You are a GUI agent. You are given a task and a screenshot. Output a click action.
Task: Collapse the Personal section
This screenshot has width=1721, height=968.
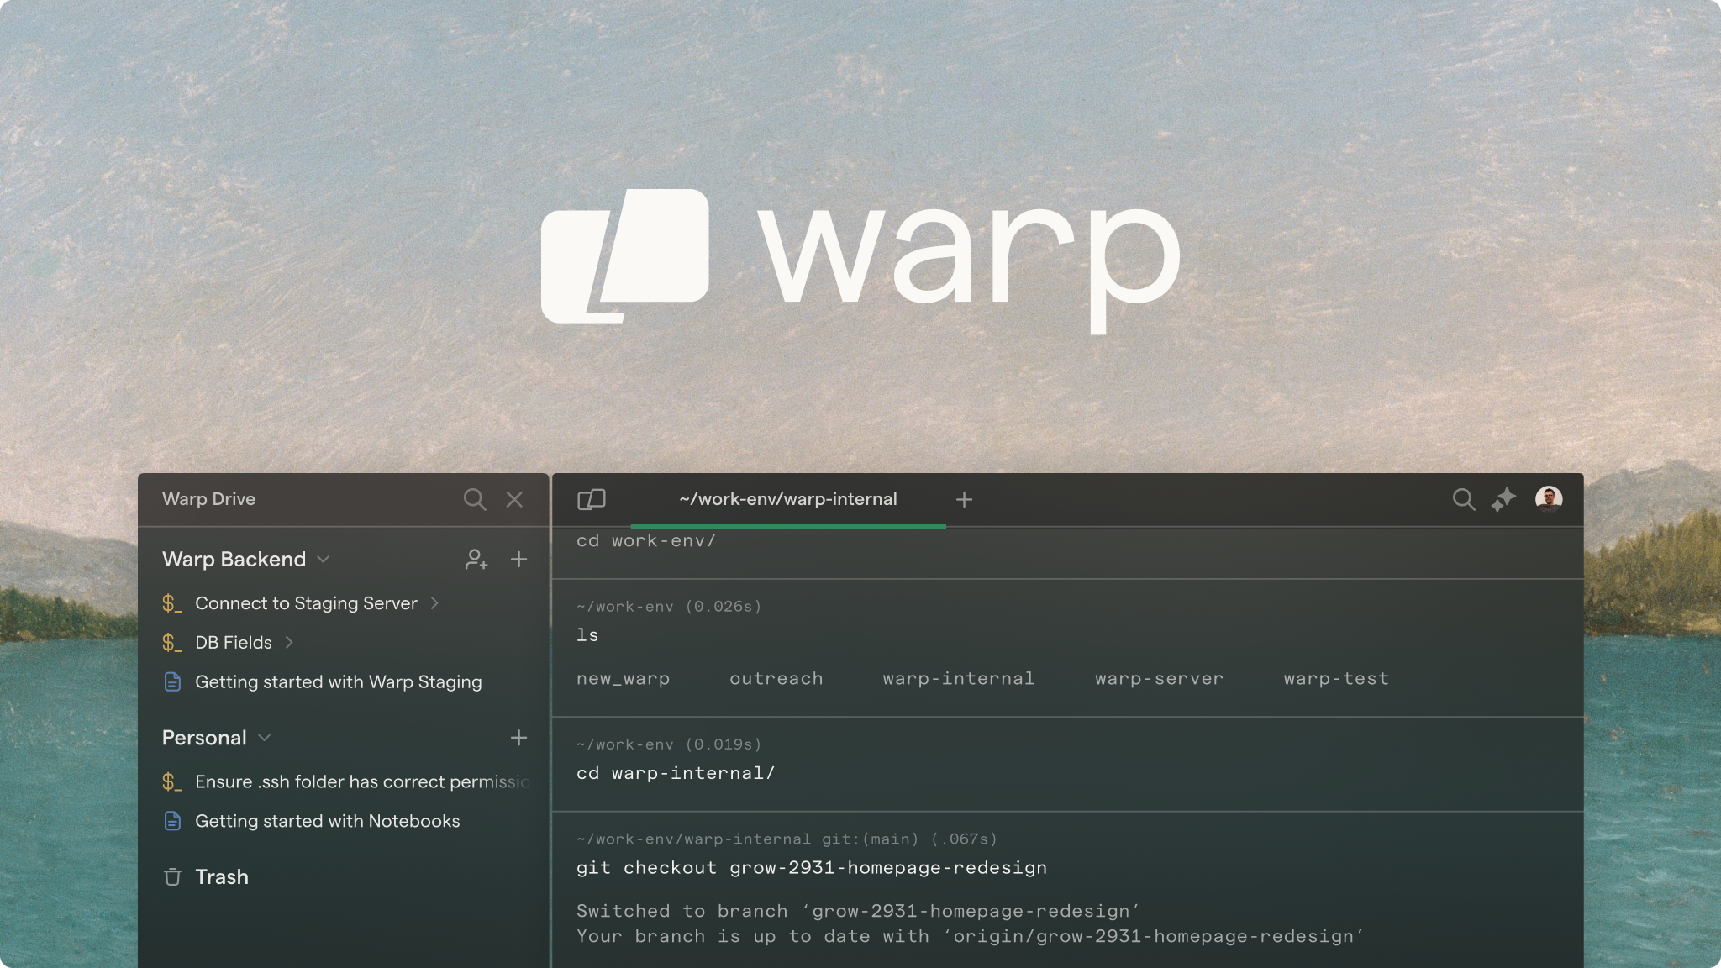point(265,738)
